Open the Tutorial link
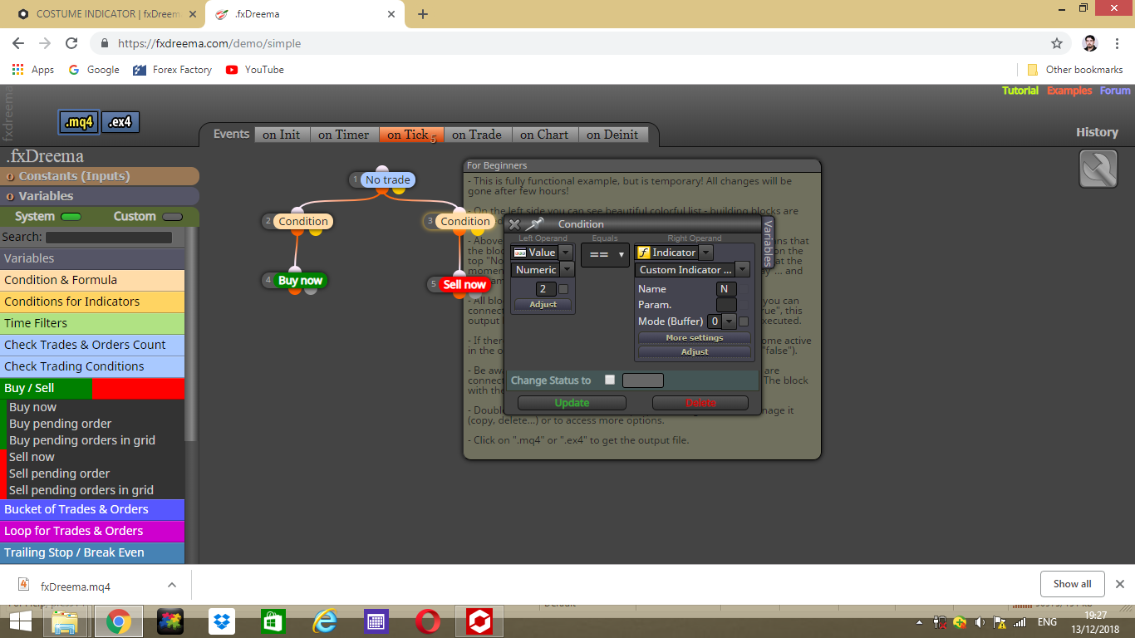Screen dimensions: 1135x638 coord(1020,91)
